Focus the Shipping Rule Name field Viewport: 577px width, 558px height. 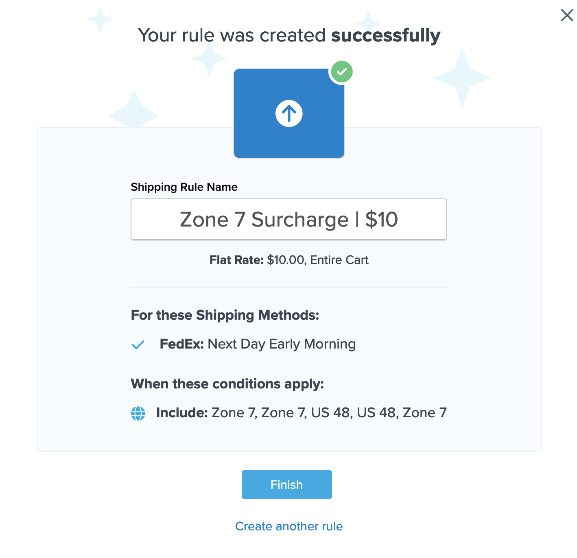click(x=288, y=220)
